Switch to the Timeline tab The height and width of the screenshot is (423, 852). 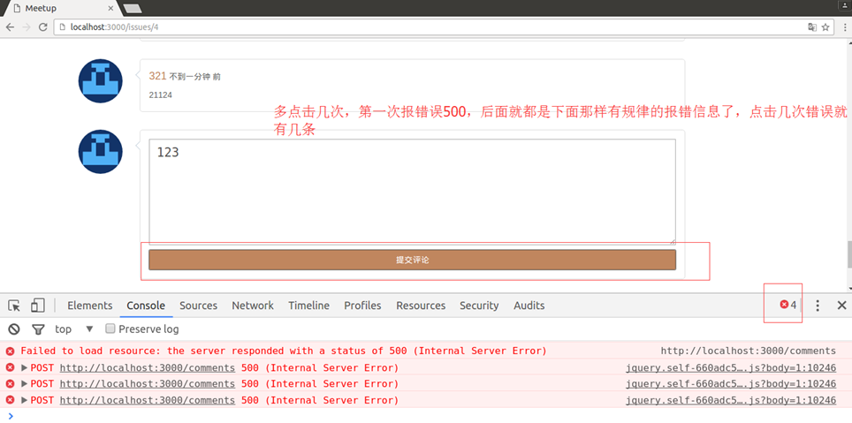pyautogui.click(x=308, y=306)
